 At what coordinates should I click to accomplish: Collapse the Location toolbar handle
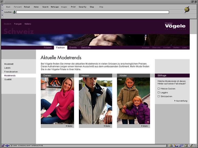(2, 12)
